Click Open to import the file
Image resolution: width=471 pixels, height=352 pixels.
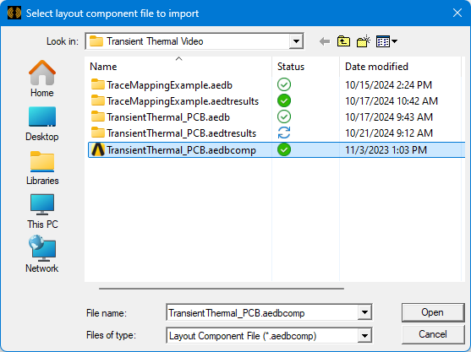point(433,312)
